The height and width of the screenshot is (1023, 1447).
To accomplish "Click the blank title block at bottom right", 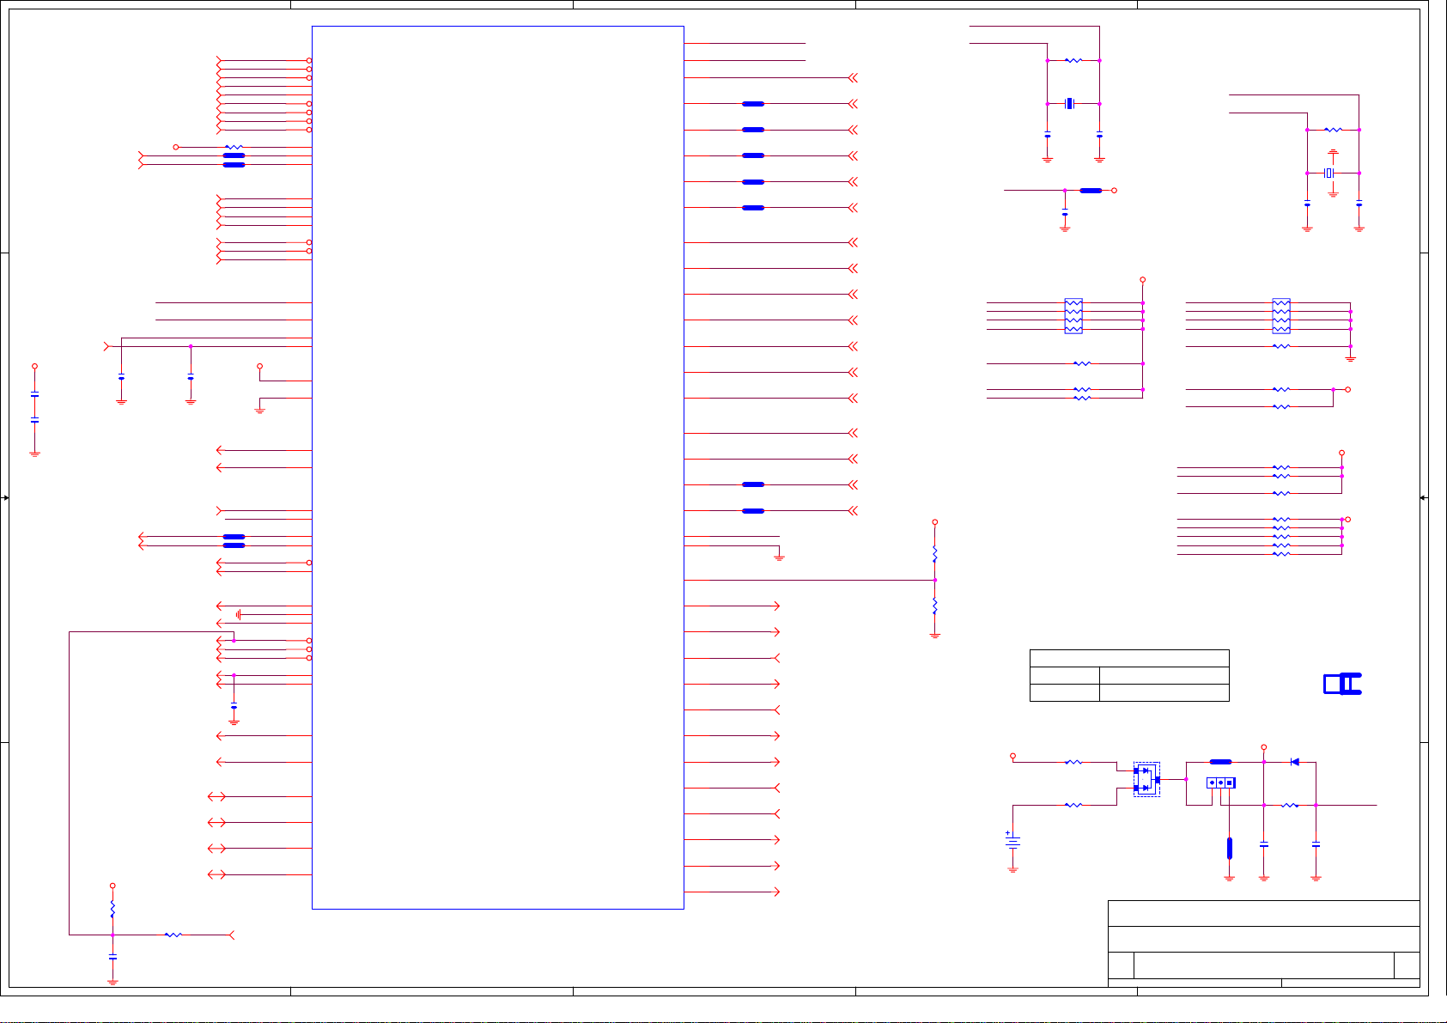I will 1263,943.
